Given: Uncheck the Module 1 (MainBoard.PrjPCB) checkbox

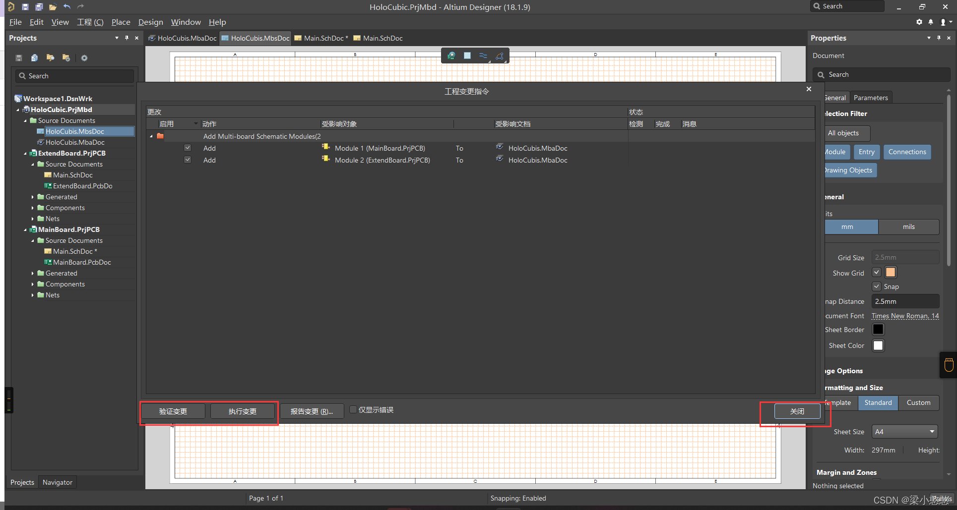Looking at the screenshot, I should (x=188, y=148).
